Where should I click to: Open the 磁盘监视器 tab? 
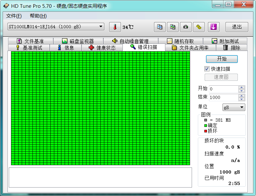[x=78, y=41]
